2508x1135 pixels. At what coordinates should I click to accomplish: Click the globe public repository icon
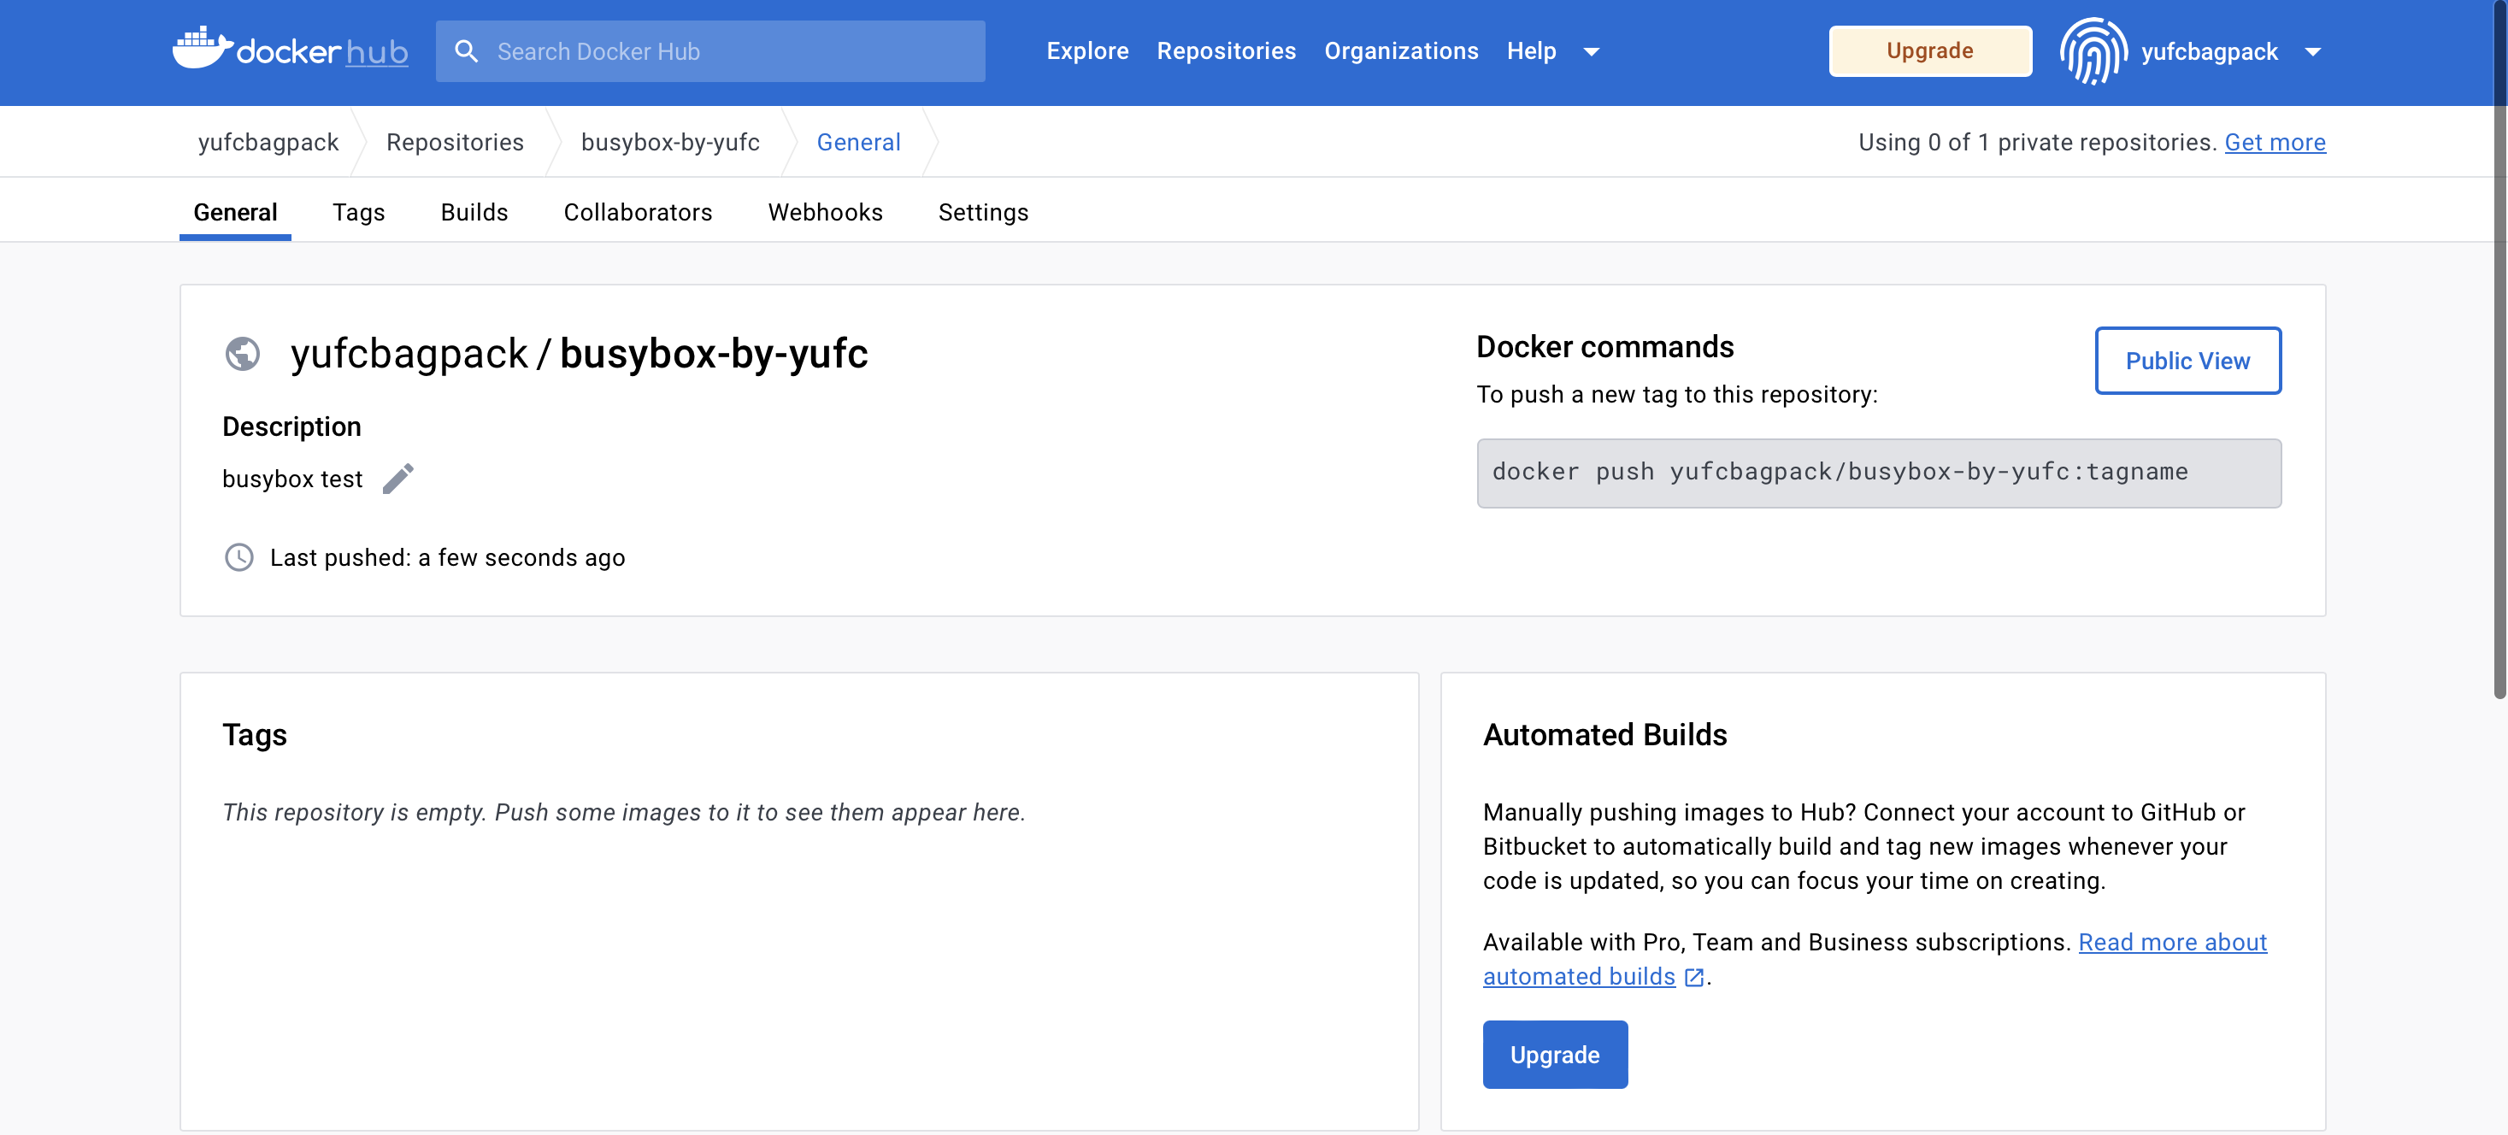(x=243, y=353)
